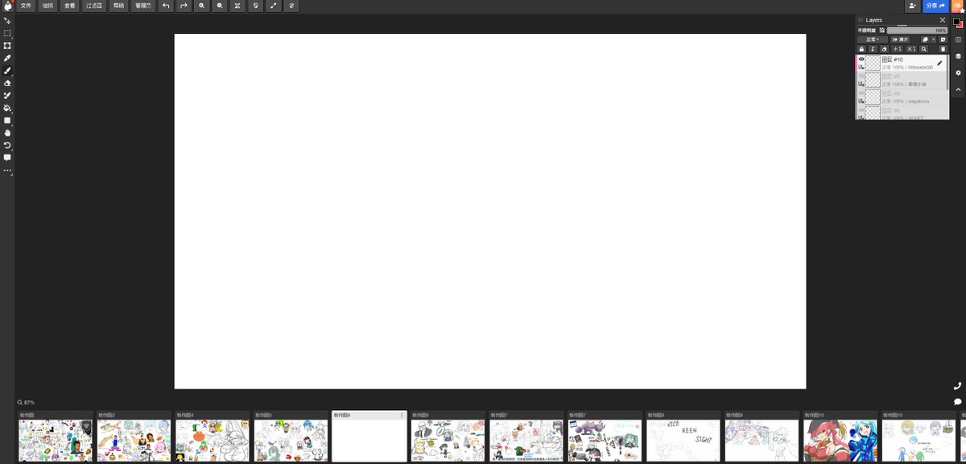Click the merge down arrow in Layers panel
This screenshot has height=464, width=966.
tap(873, 49)
